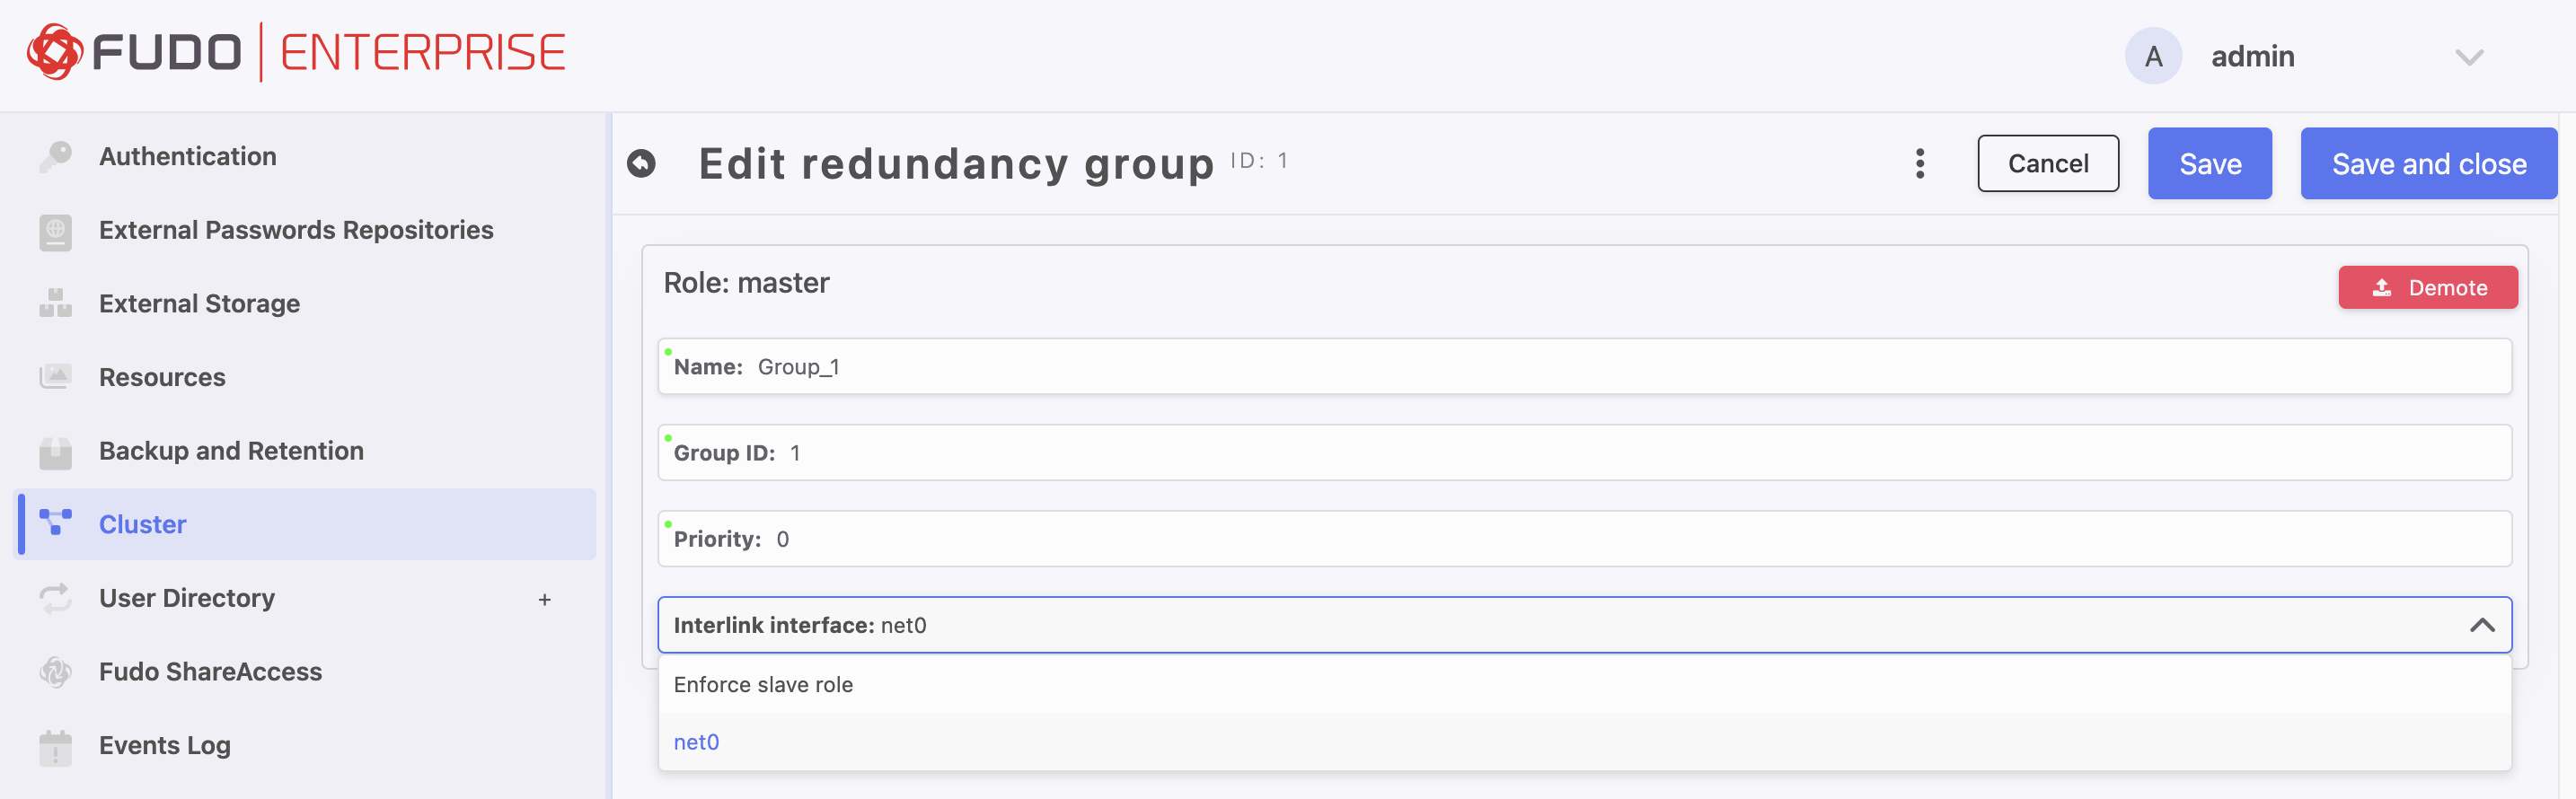Collapse the Interlink interface dropdown chevron
This screenshot has width=2576, height=799.
coord(2481,625)
